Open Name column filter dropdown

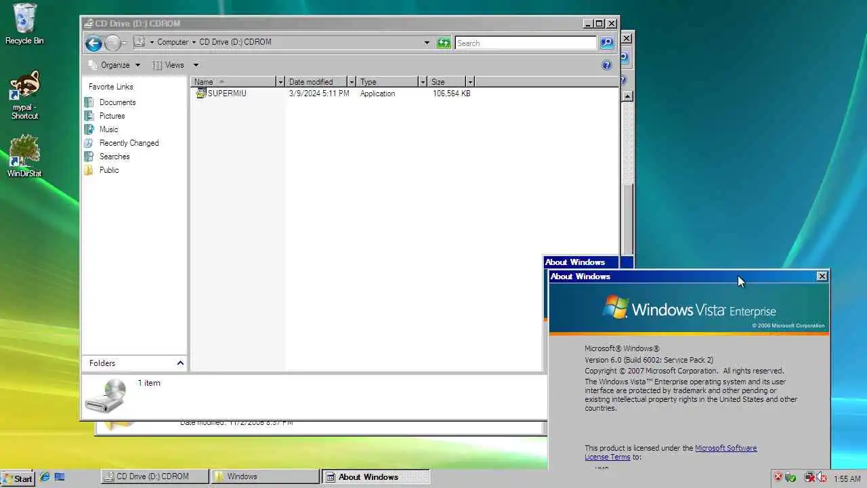coord(280,82)
